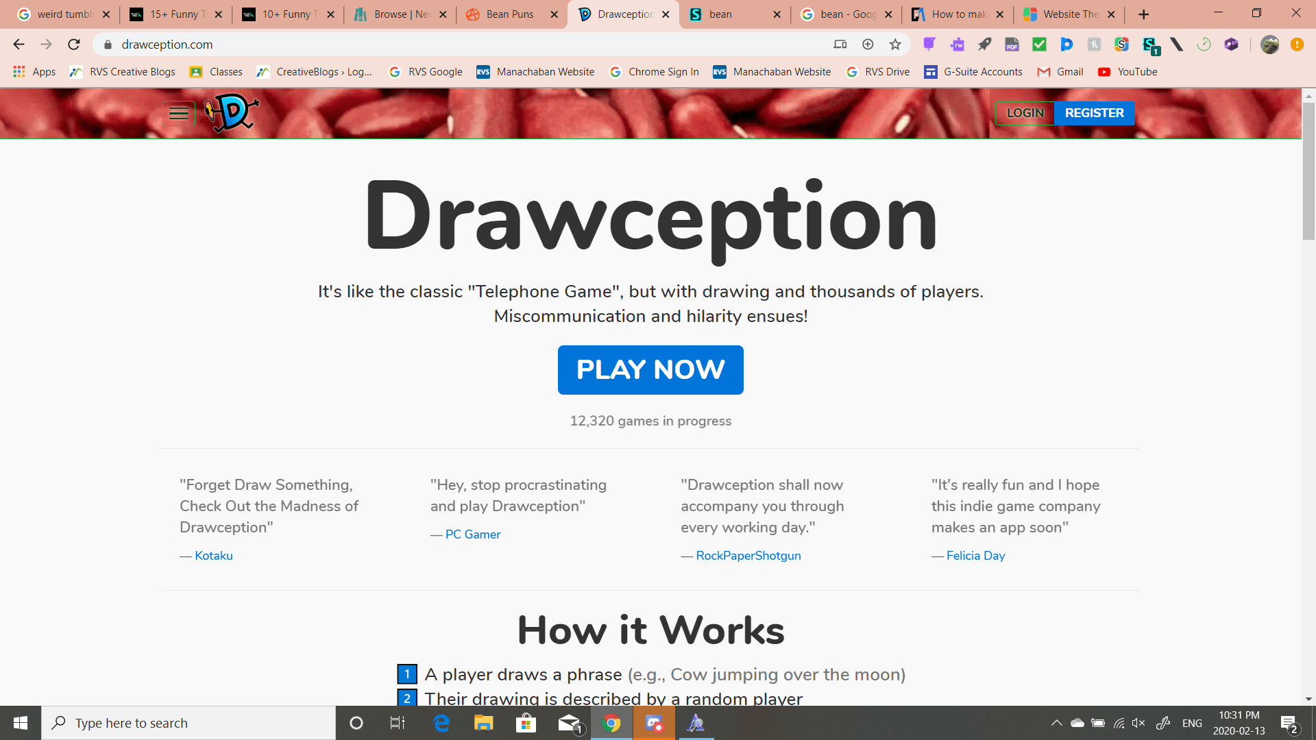Switch to the Bean Puns tab
This screenshot has width=1316, height=740.
coord(510,14)
